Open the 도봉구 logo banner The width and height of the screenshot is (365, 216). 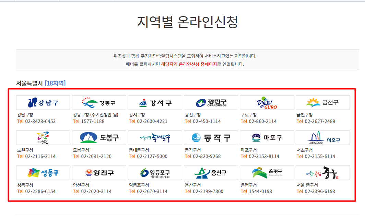pos(99,138)
